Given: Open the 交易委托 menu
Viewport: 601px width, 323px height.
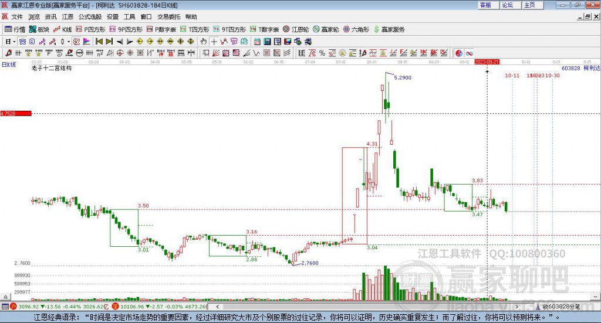Looking at the screenshot, I should point(168,17).
